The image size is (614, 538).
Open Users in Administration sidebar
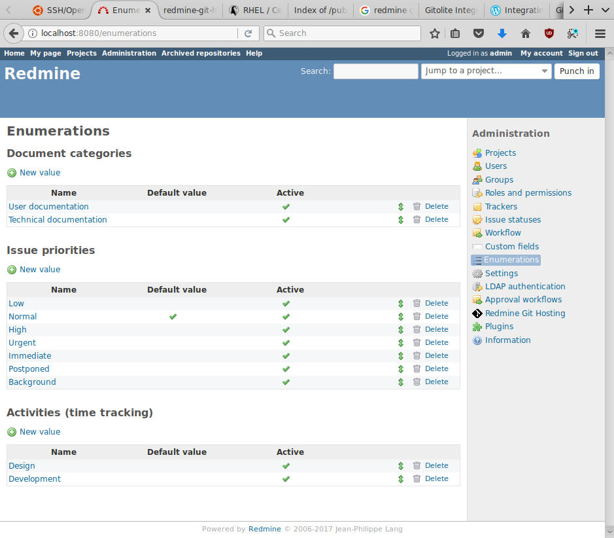tap(496, 166)
